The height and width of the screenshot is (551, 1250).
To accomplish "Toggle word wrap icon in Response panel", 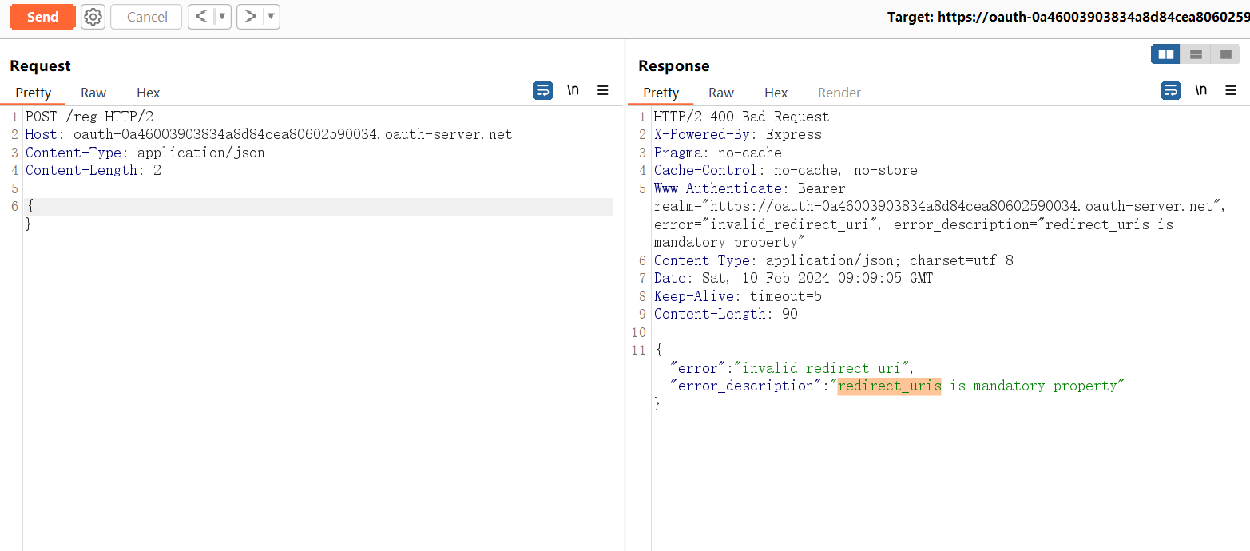I will pos(1170,91).
